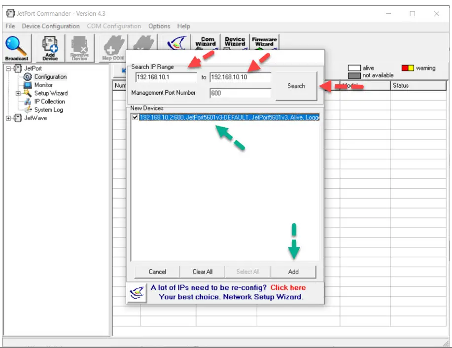Open the Help menu

[184, 26]
